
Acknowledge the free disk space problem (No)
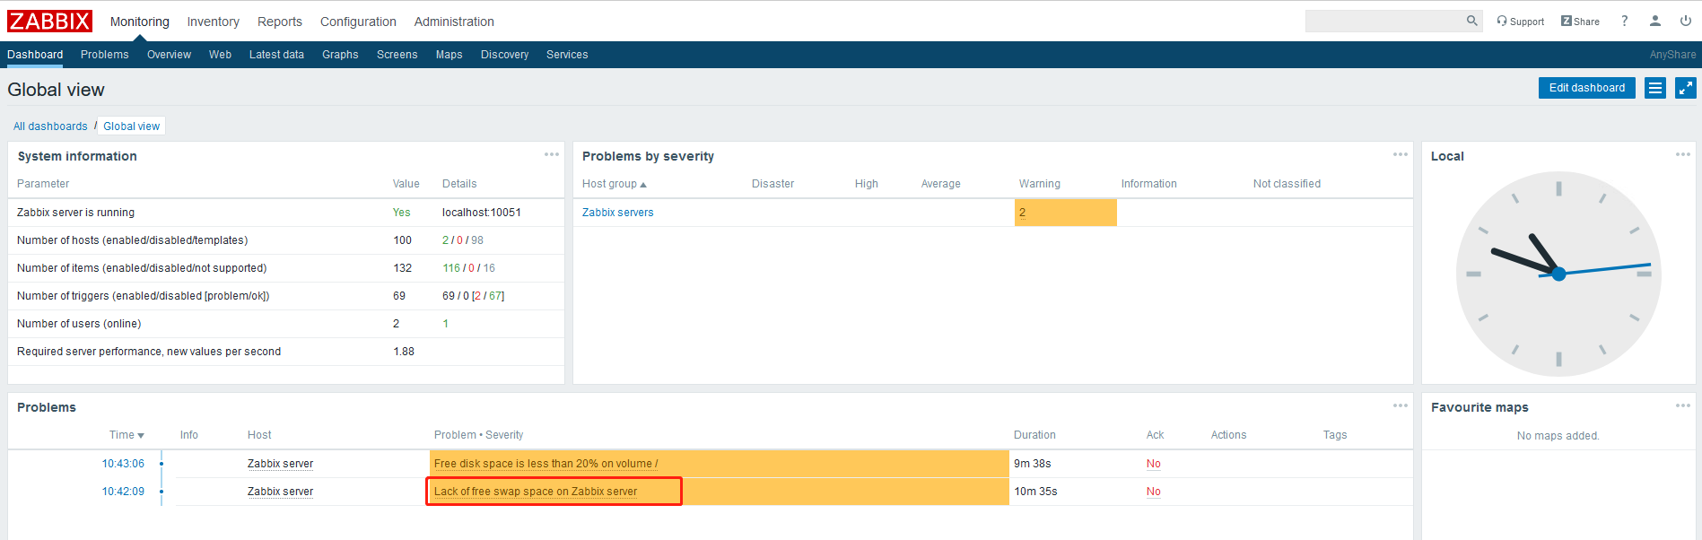point(1154,464)
